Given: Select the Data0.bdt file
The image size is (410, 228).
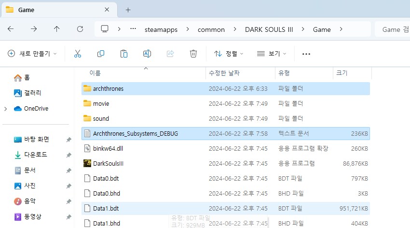Looking at the screenshot, I should [x=226, y=179].
